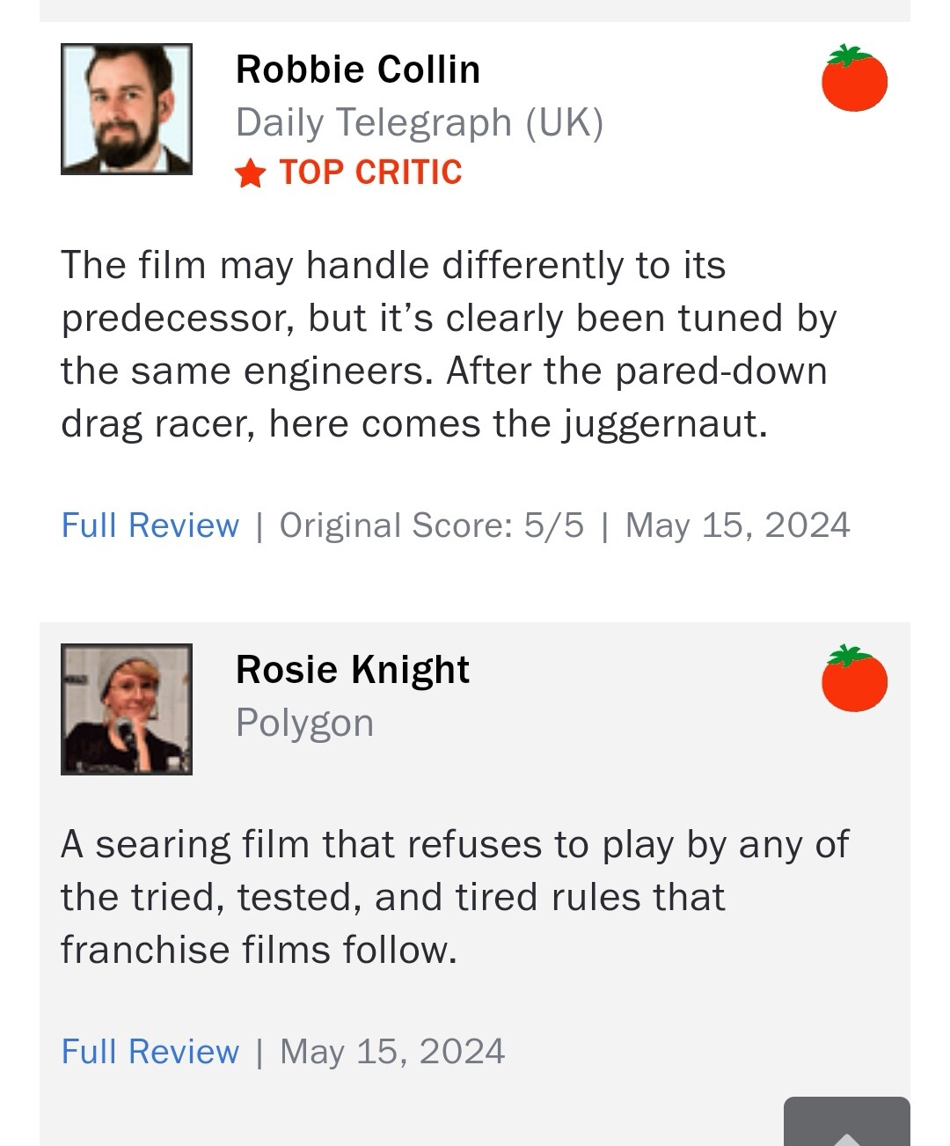This screenshot has width=950, height=1146.
Task: Click the May 15, 2024 date on Rosie Knight's review
Action: tap(392, 1052)
